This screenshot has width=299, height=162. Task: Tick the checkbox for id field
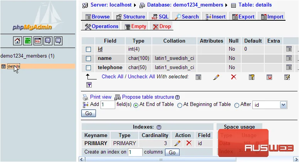pos(88,49)
